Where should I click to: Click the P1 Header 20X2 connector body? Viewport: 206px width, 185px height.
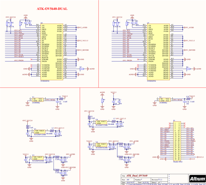[177, 141]
